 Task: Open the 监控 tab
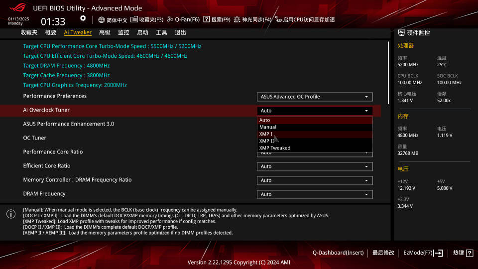pos(124,32)
